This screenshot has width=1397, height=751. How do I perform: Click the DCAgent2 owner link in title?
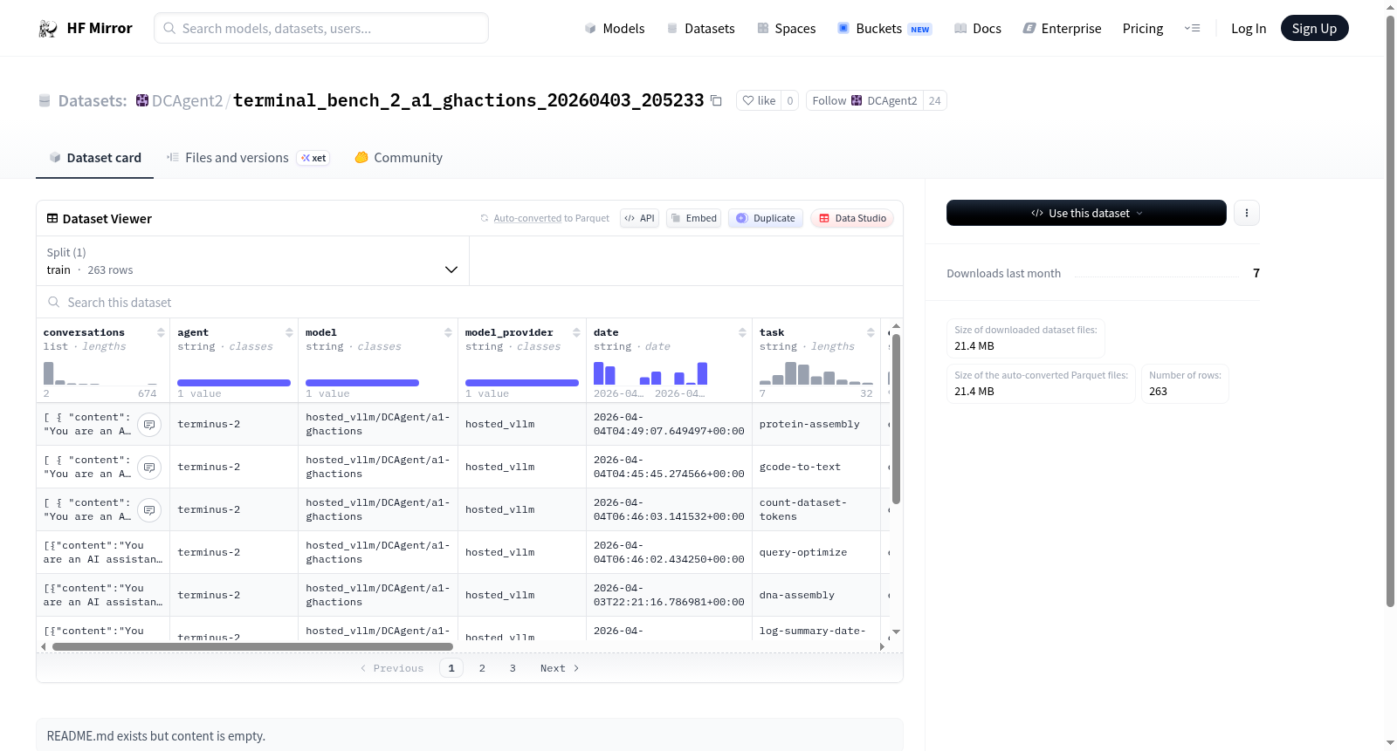pyautogui.click(x=187, y=100)
